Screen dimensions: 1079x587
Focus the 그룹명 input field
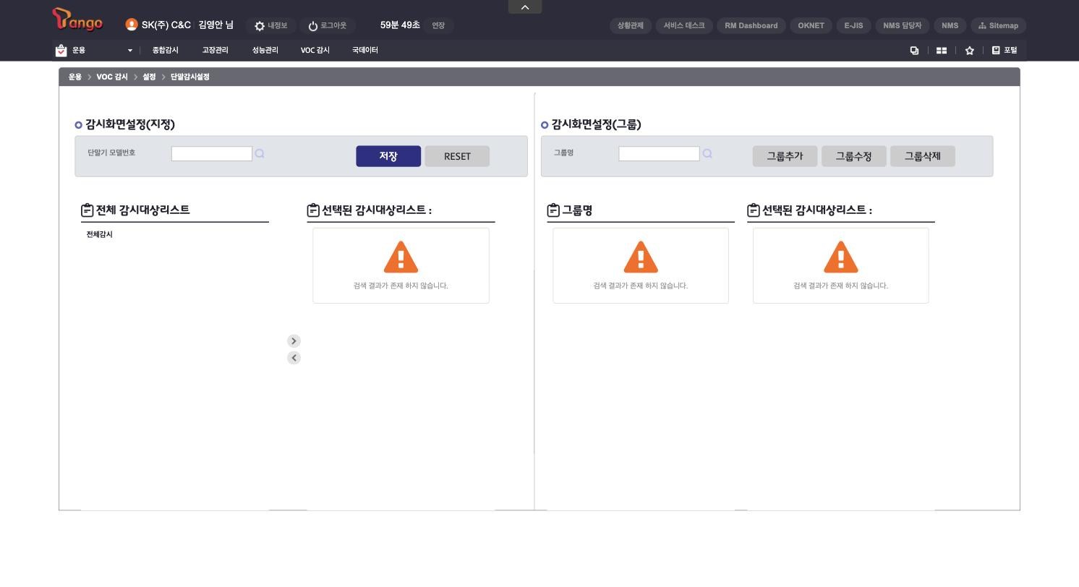click(x=659, y=153)
